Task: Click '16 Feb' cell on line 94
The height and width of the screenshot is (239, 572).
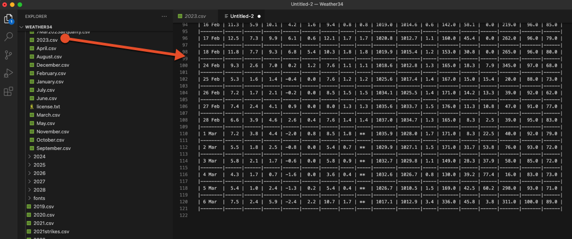Action: click(211, 25)
